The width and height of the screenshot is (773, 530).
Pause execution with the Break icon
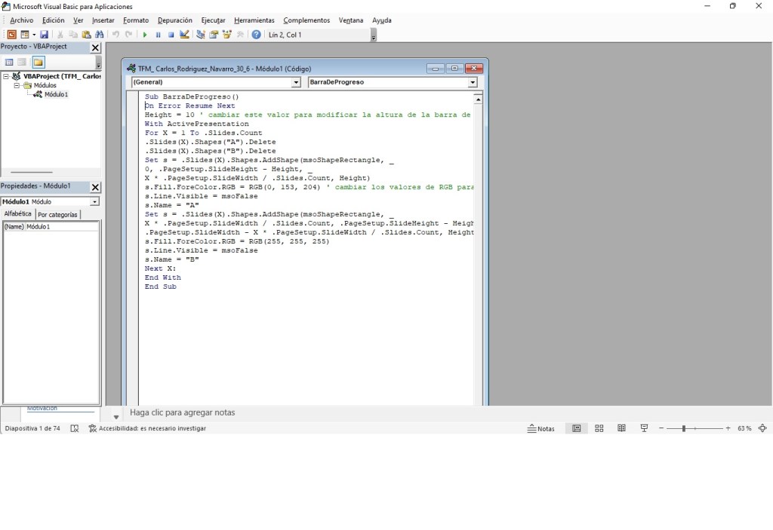pyautogui.click(x=158, y=35)
